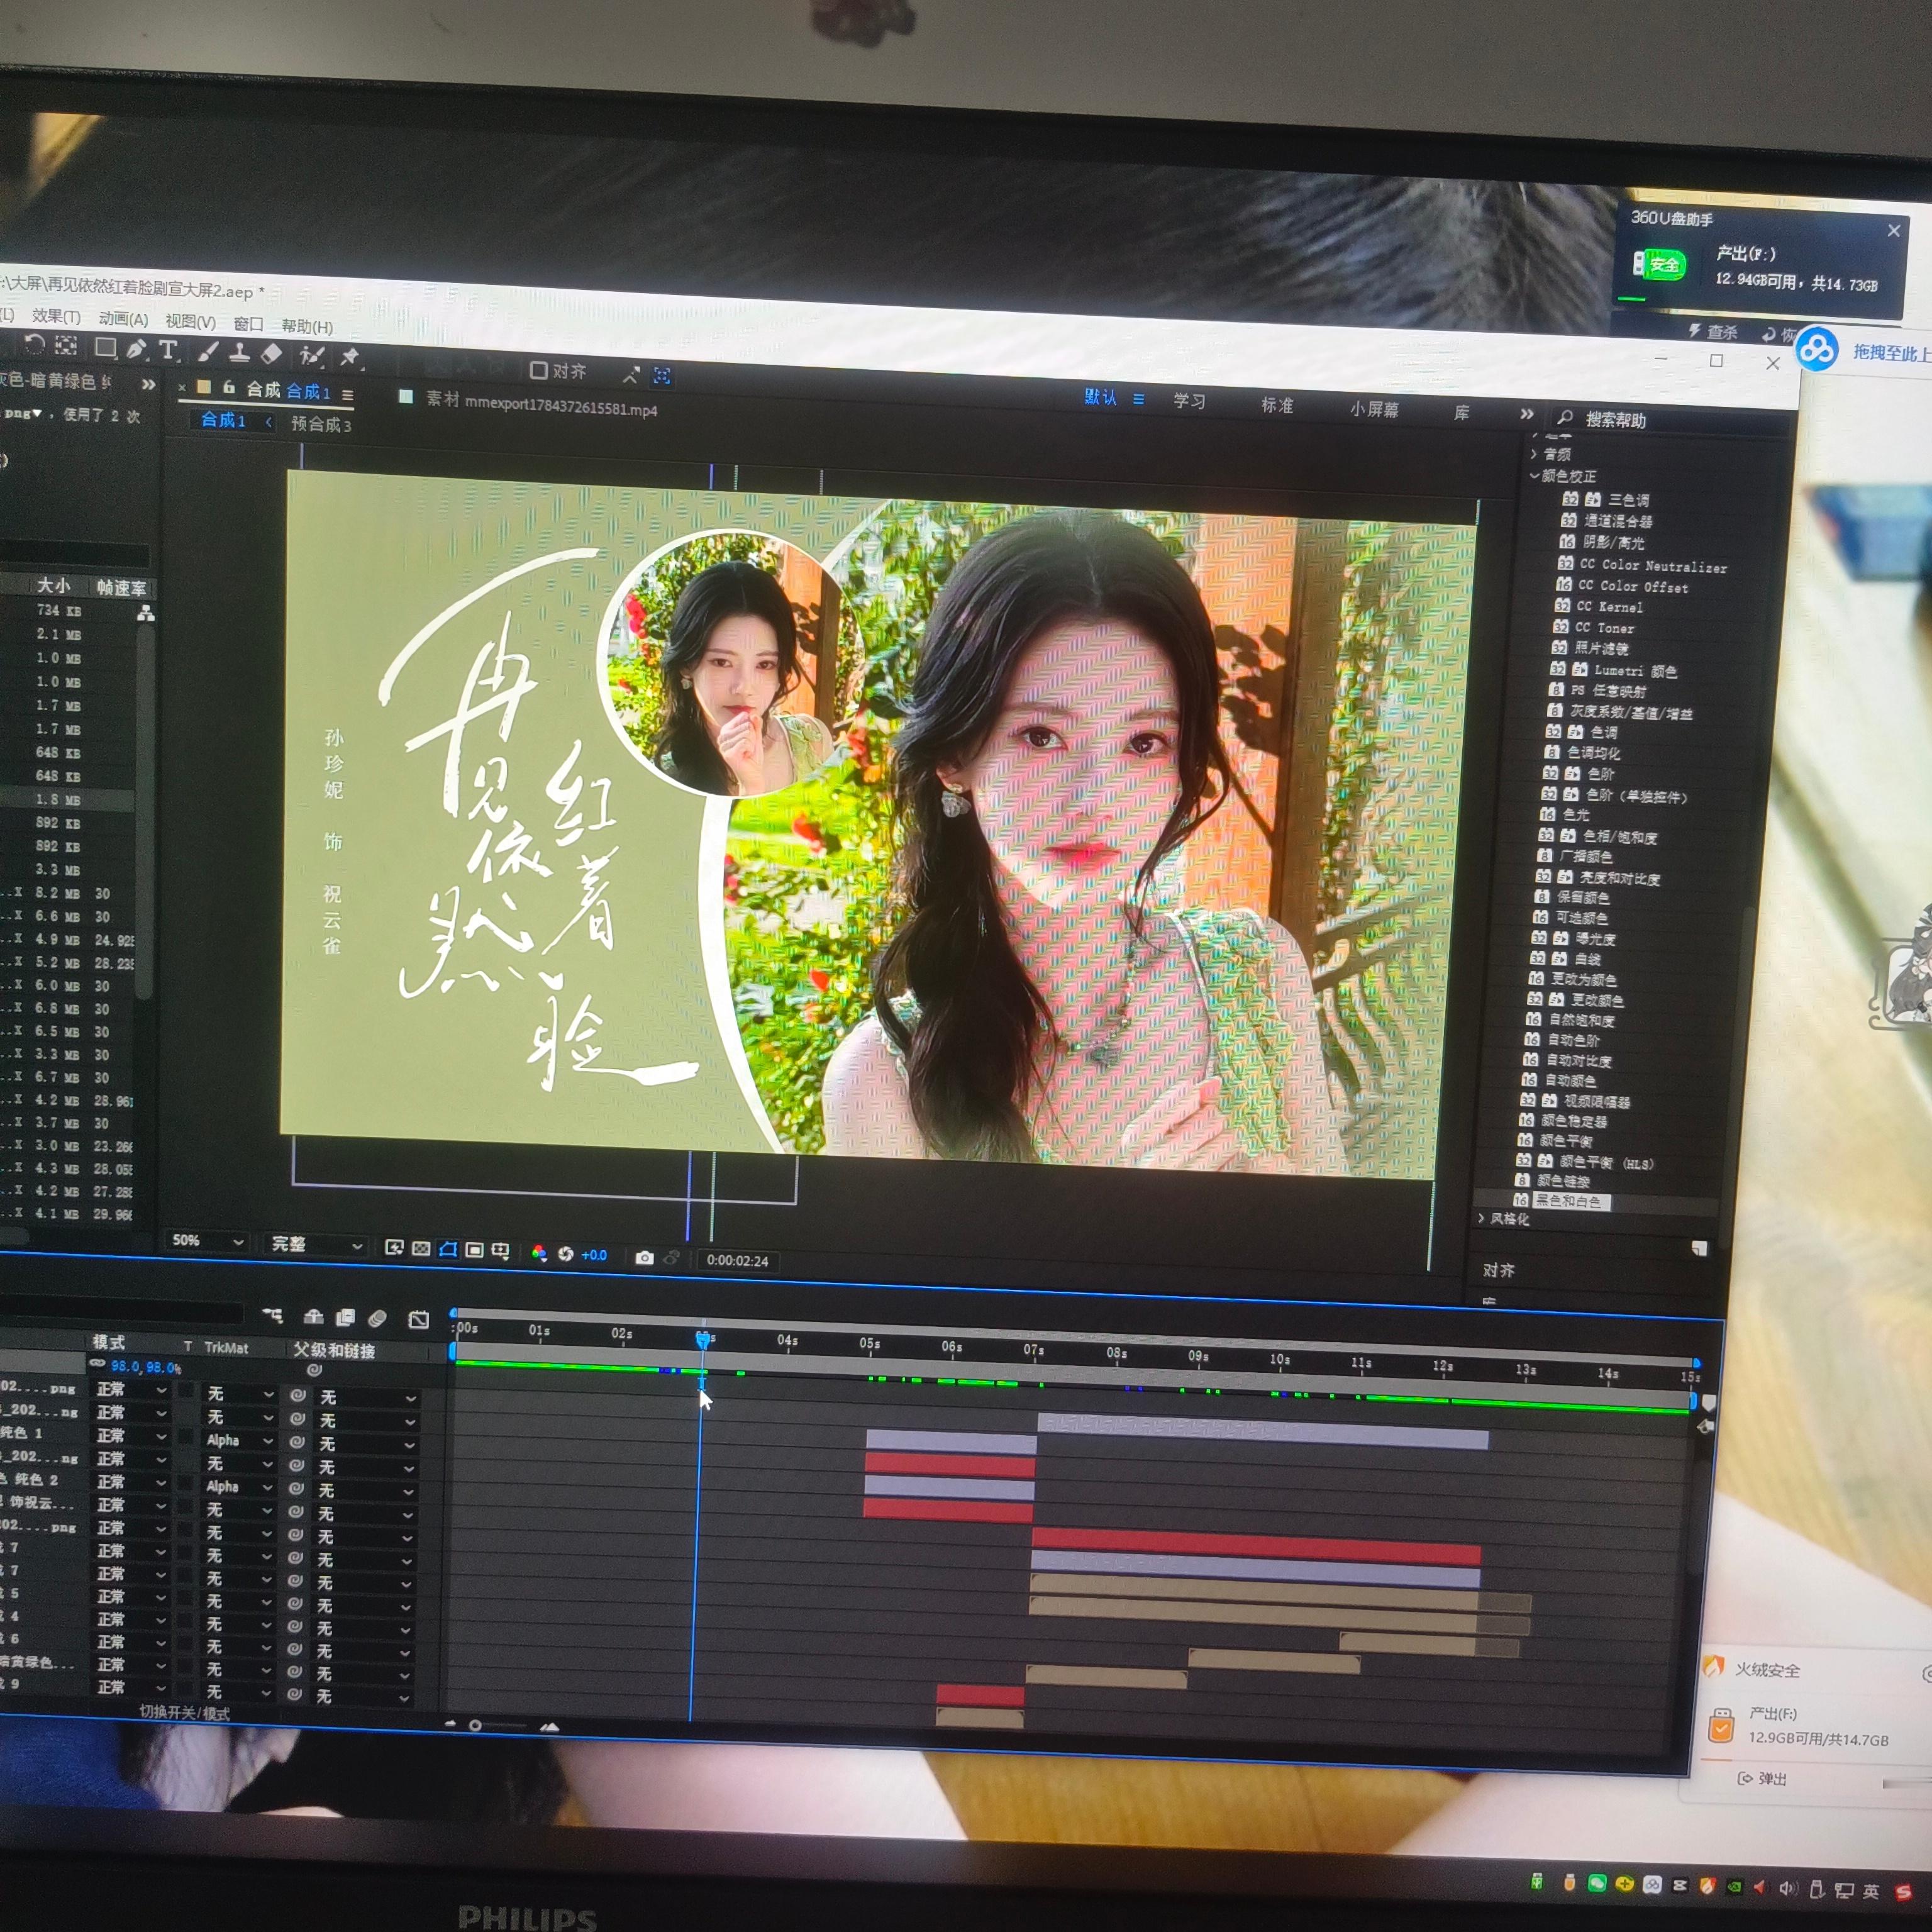Image resolution: width=1932 pixels, height=1932 pixels.
Task: Select the Brush tool
Action: pyautogui.click(x=208, y=351)
